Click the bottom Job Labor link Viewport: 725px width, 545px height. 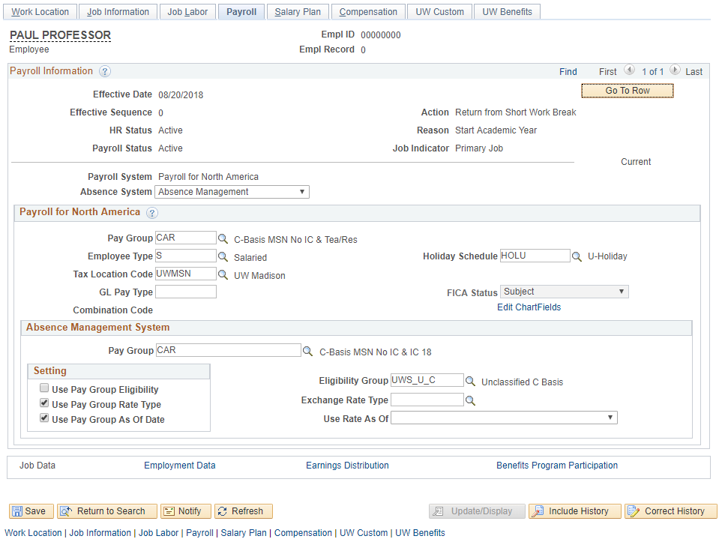(x=159, y=533)
